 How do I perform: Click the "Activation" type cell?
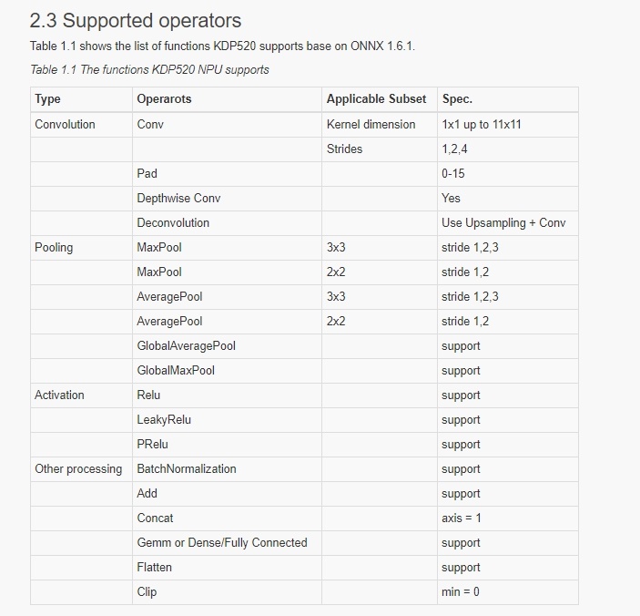pyautogui.click(x=59, y=395)
